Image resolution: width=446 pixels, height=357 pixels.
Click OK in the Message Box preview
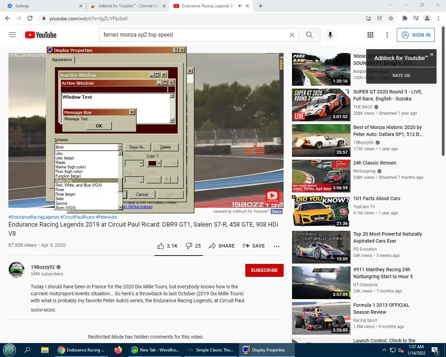click(x=99, y=126)
